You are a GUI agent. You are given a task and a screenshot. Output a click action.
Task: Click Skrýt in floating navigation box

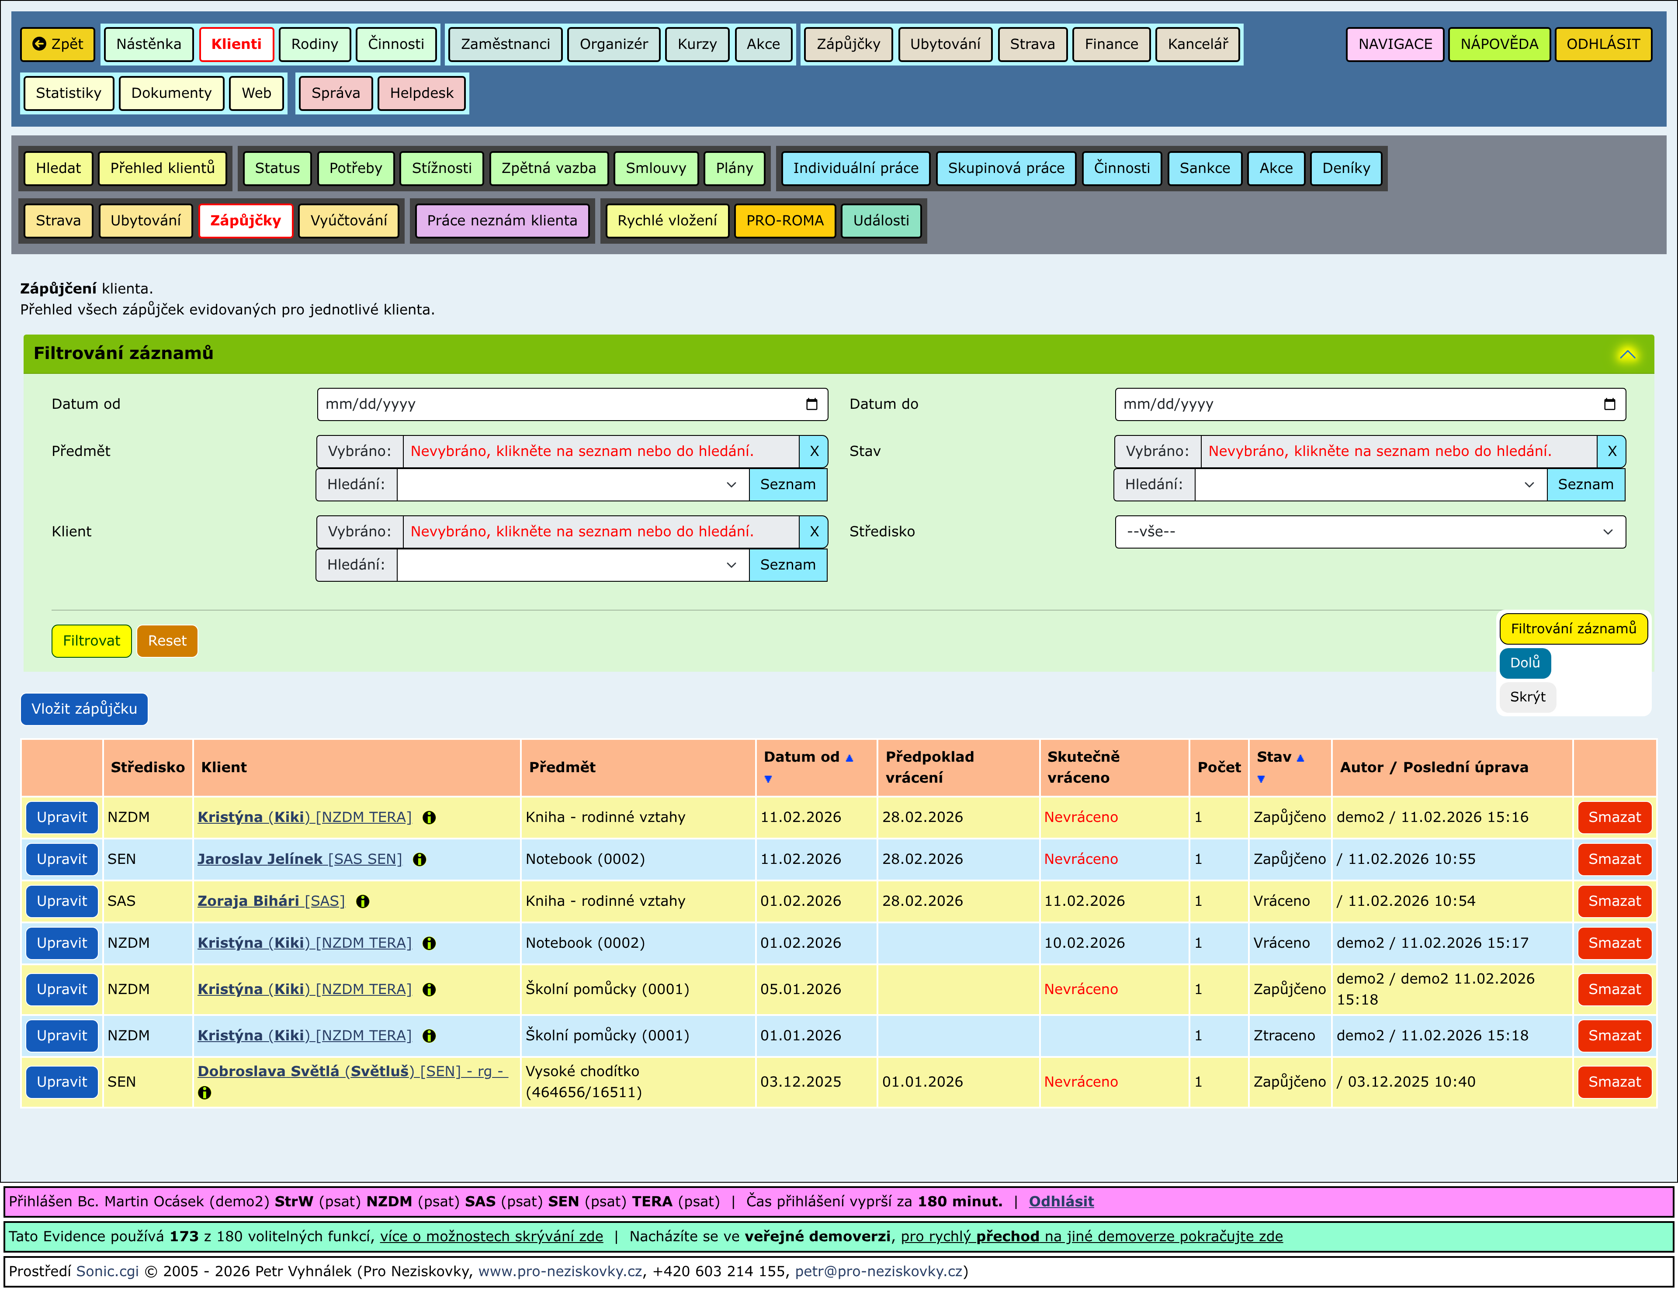click(x=1526, y=697)
